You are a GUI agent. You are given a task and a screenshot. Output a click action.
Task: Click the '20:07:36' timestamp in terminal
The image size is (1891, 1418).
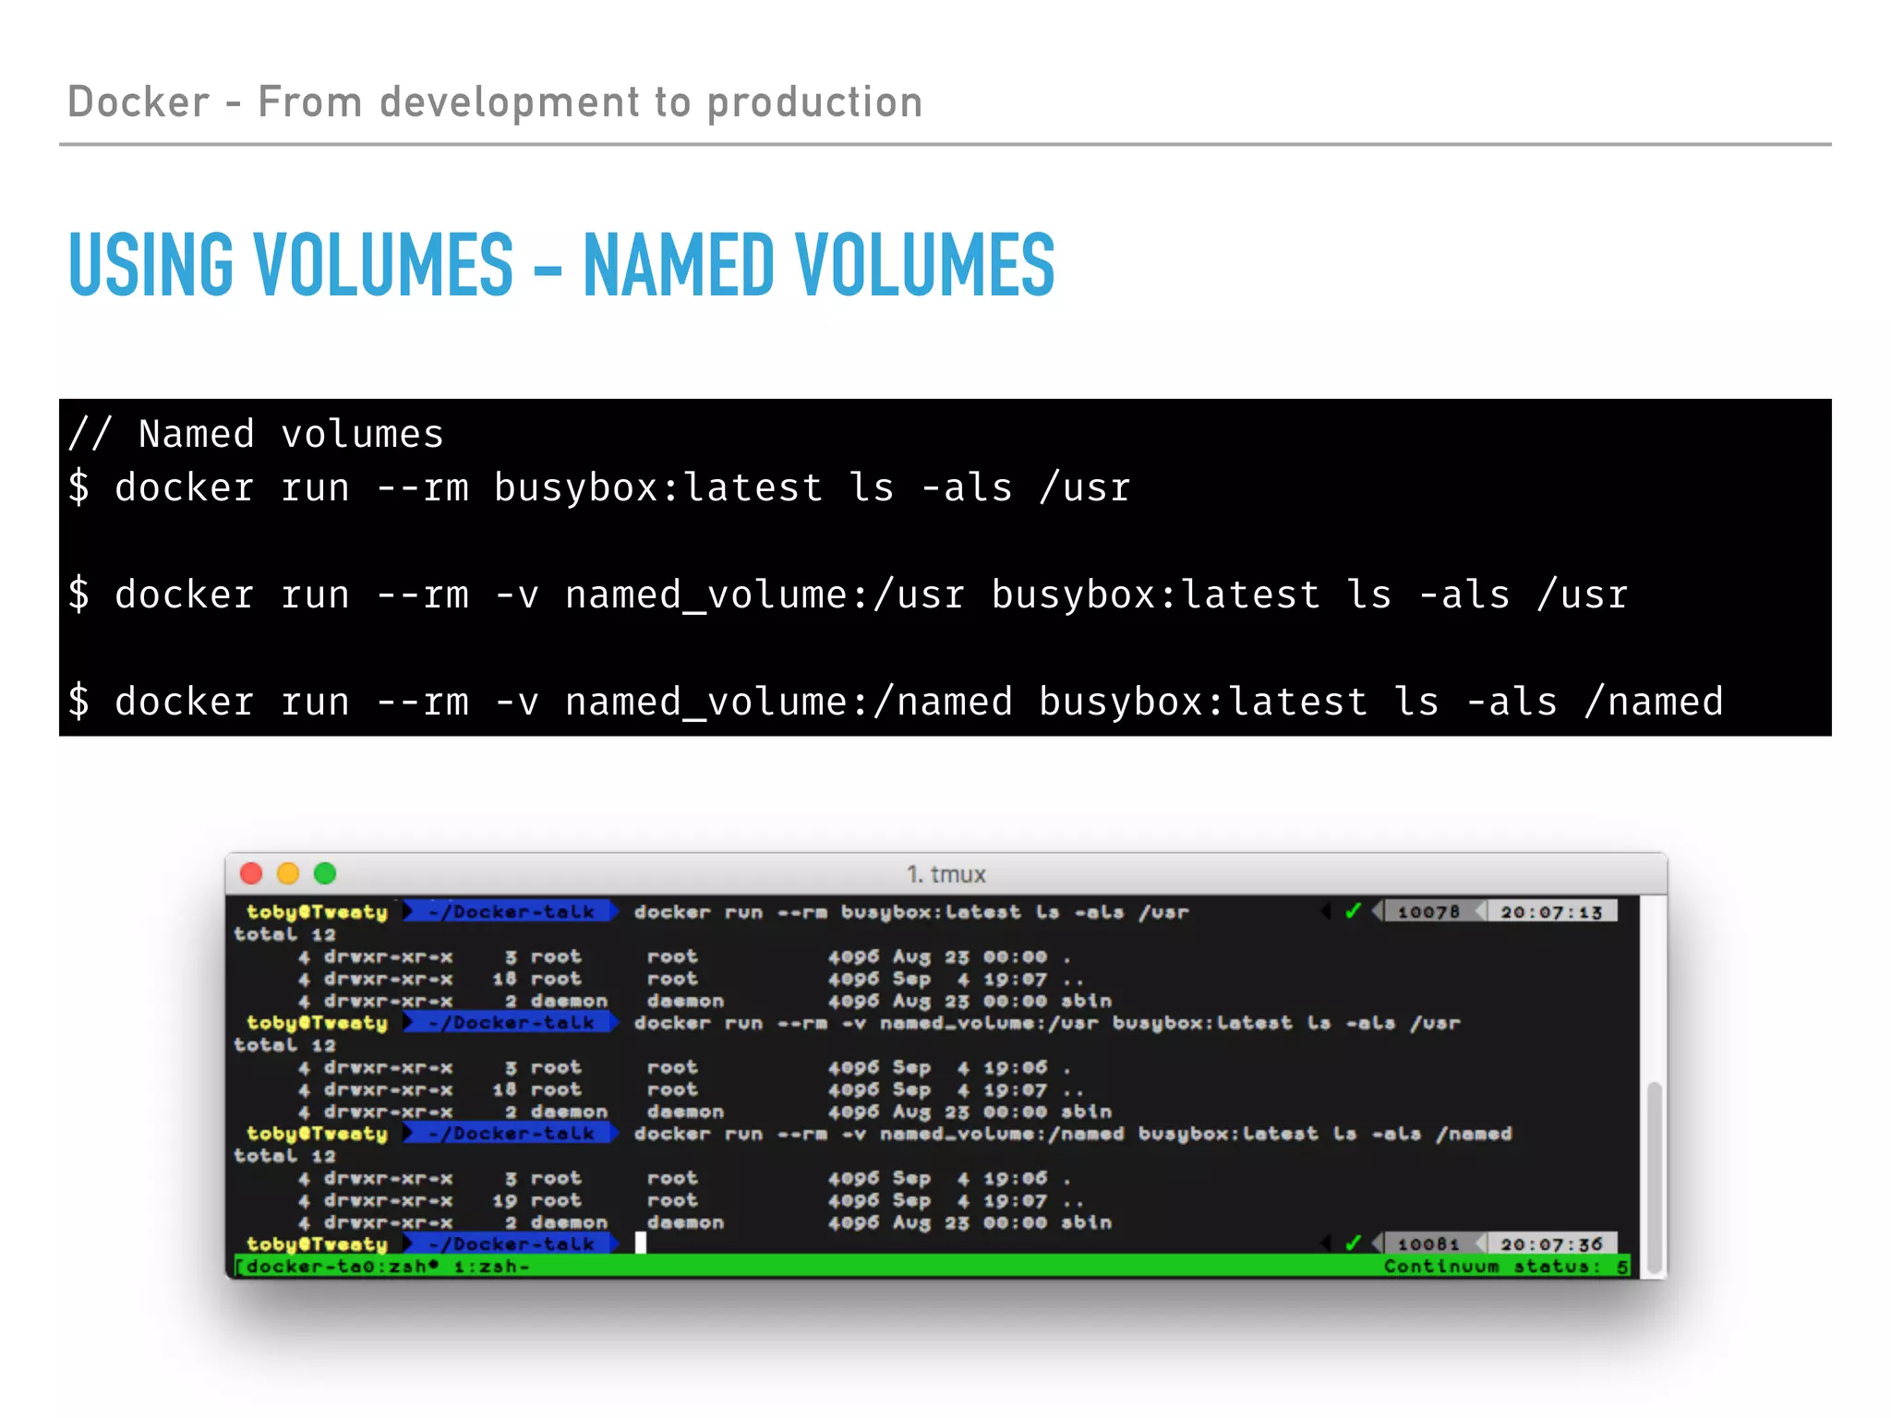coord(1551,1244)
